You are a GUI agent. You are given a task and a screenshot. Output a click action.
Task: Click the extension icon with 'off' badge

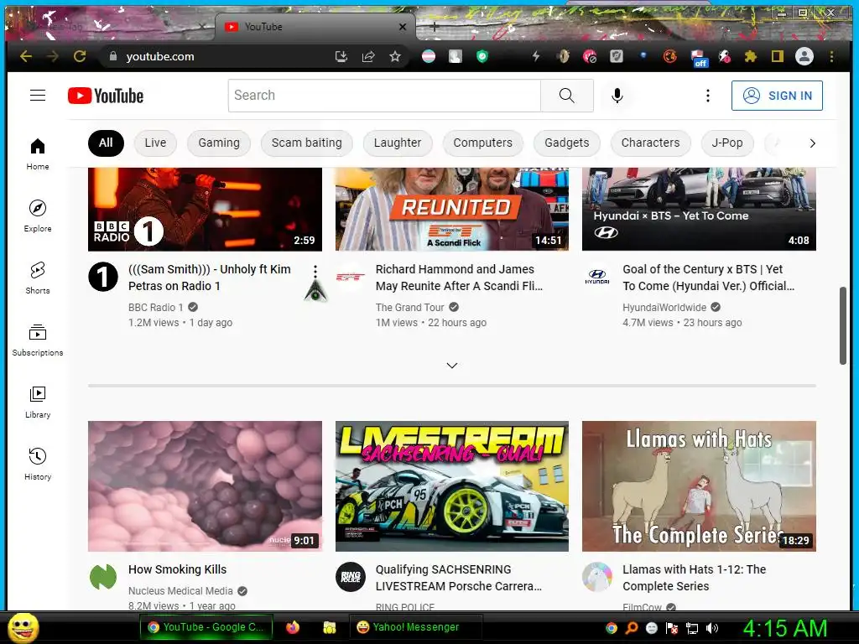[698, 58]
